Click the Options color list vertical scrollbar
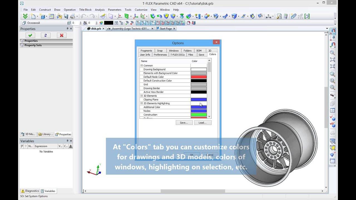 coord(209,89)
